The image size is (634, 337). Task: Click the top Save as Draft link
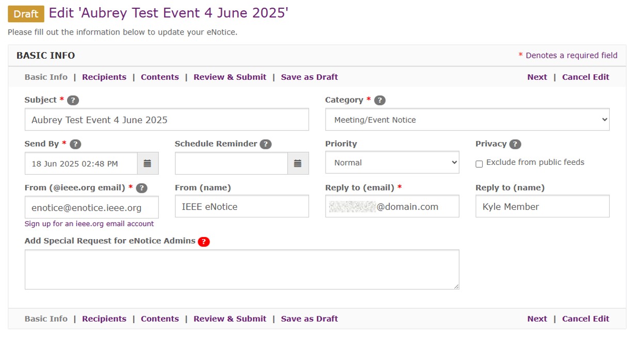pos(310,77)
